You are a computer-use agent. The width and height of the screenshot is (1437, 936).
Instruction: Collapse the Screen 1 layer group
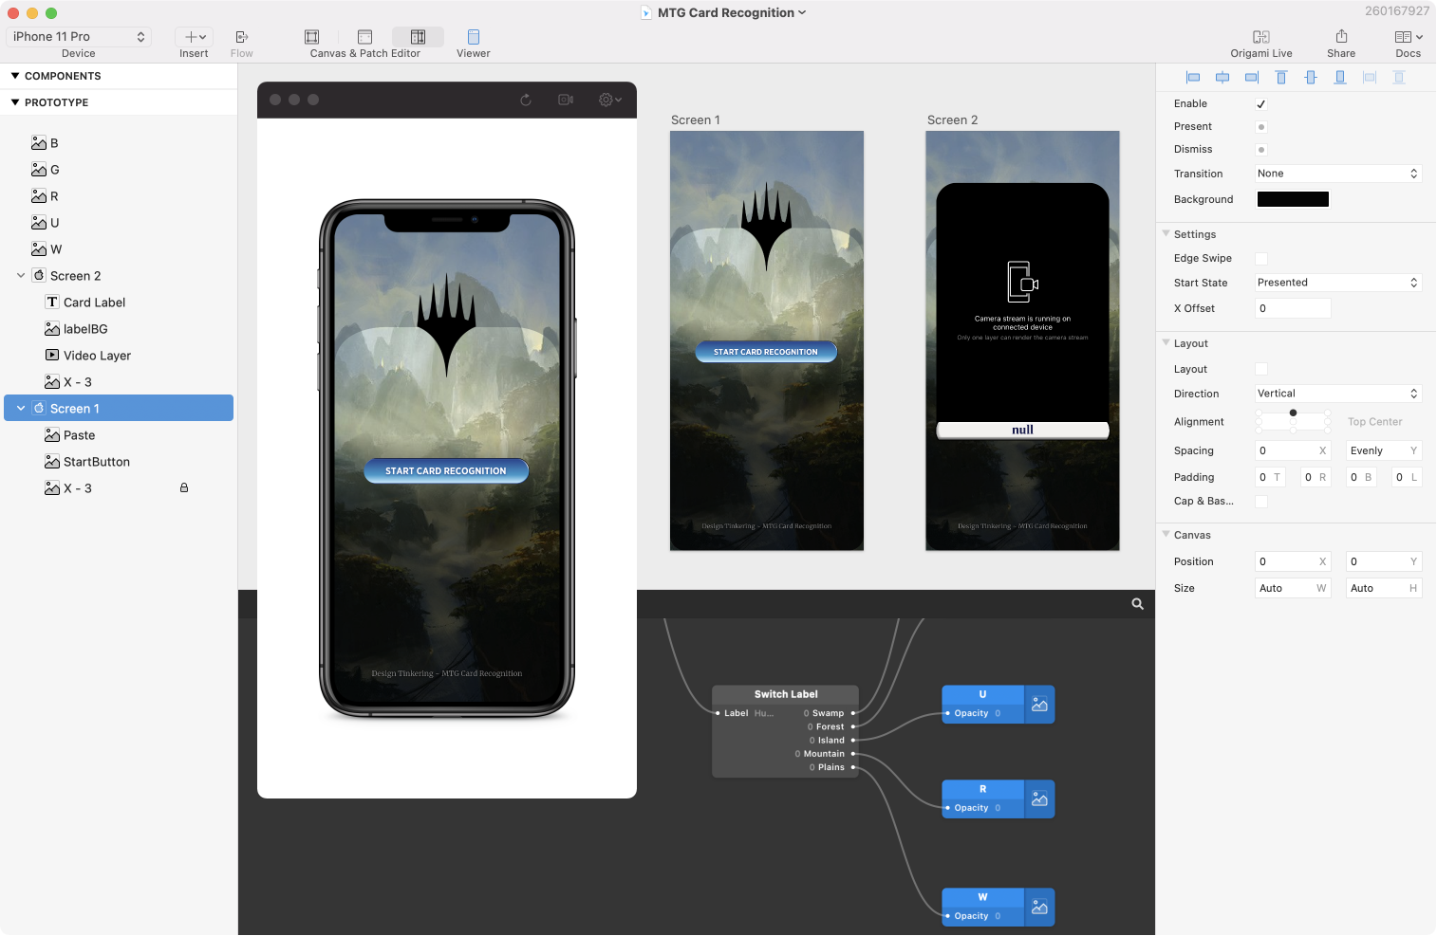pyautogui.click(x=21, y=409)
